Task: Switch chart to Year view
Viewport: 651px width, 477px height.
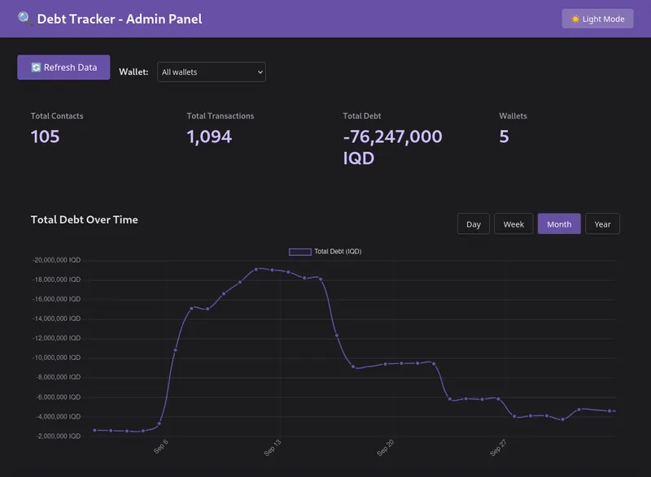Action: [x=602, y=223]
